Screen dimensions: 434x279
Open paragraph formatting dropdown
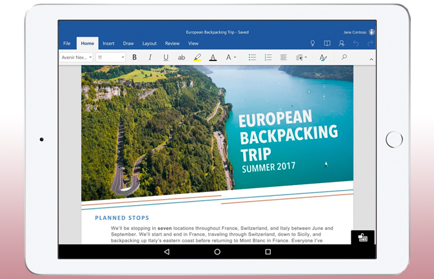pos(301,57)
